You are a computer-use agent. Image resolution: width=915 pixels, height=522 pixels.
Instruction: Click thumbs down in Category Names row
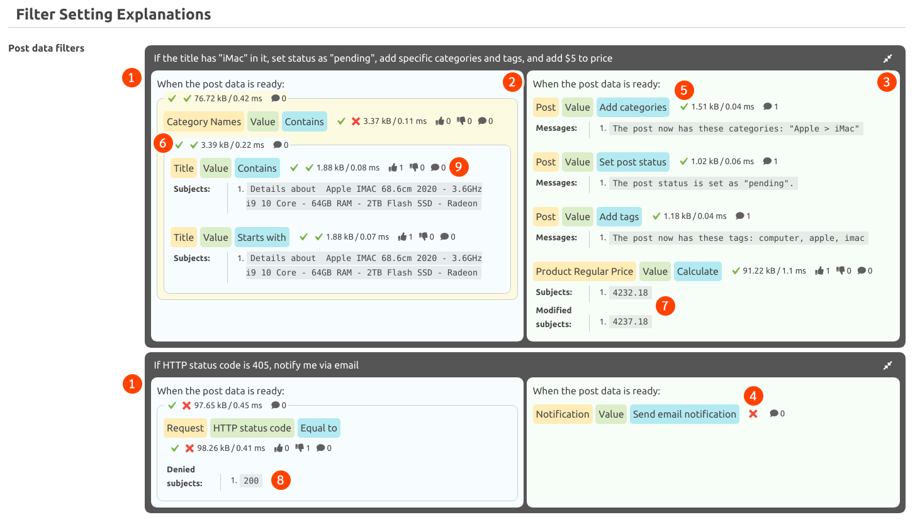461,121
